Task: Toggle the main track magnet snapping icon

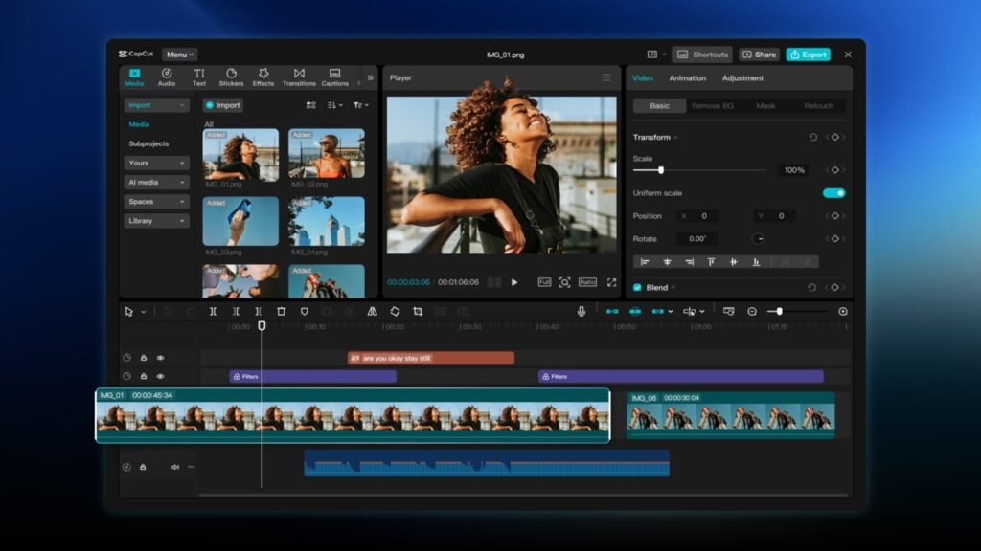Action: (x=612, y=311)
